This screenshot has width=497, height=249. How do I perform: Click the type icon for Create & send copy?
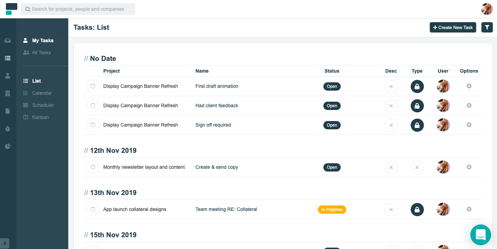click(417, 167)
